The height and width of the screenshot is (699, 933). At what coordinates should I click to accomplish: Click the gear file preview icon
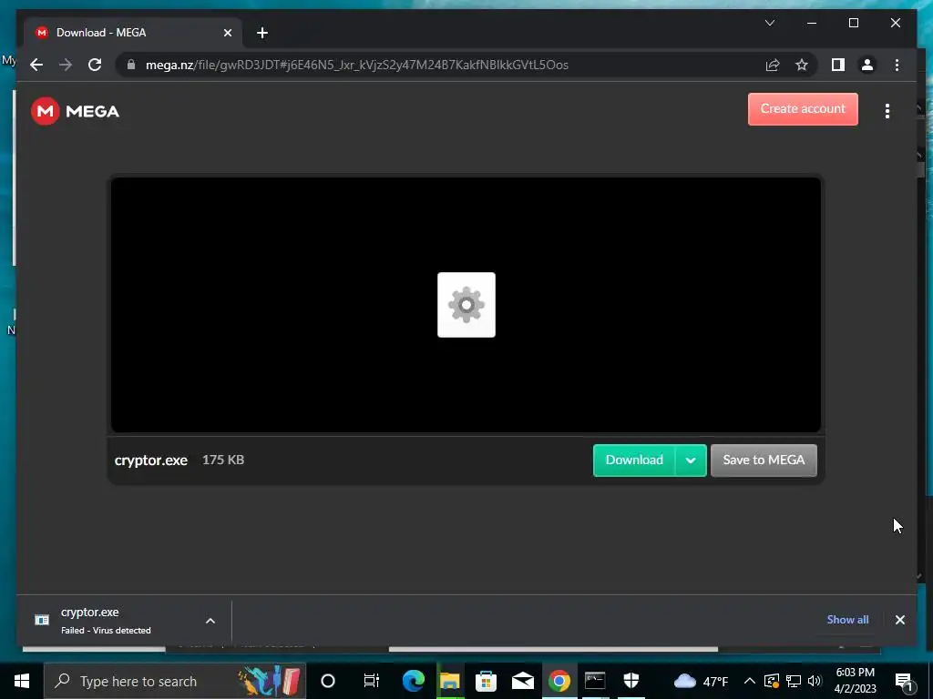[466, 305]
